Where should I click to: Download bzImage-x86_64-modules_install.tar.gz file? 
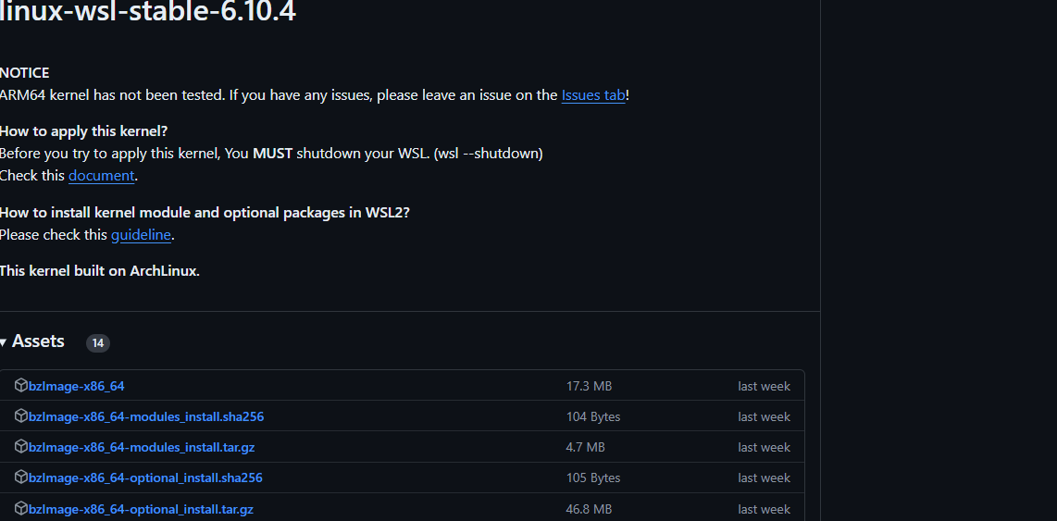(x=142, y=447)
